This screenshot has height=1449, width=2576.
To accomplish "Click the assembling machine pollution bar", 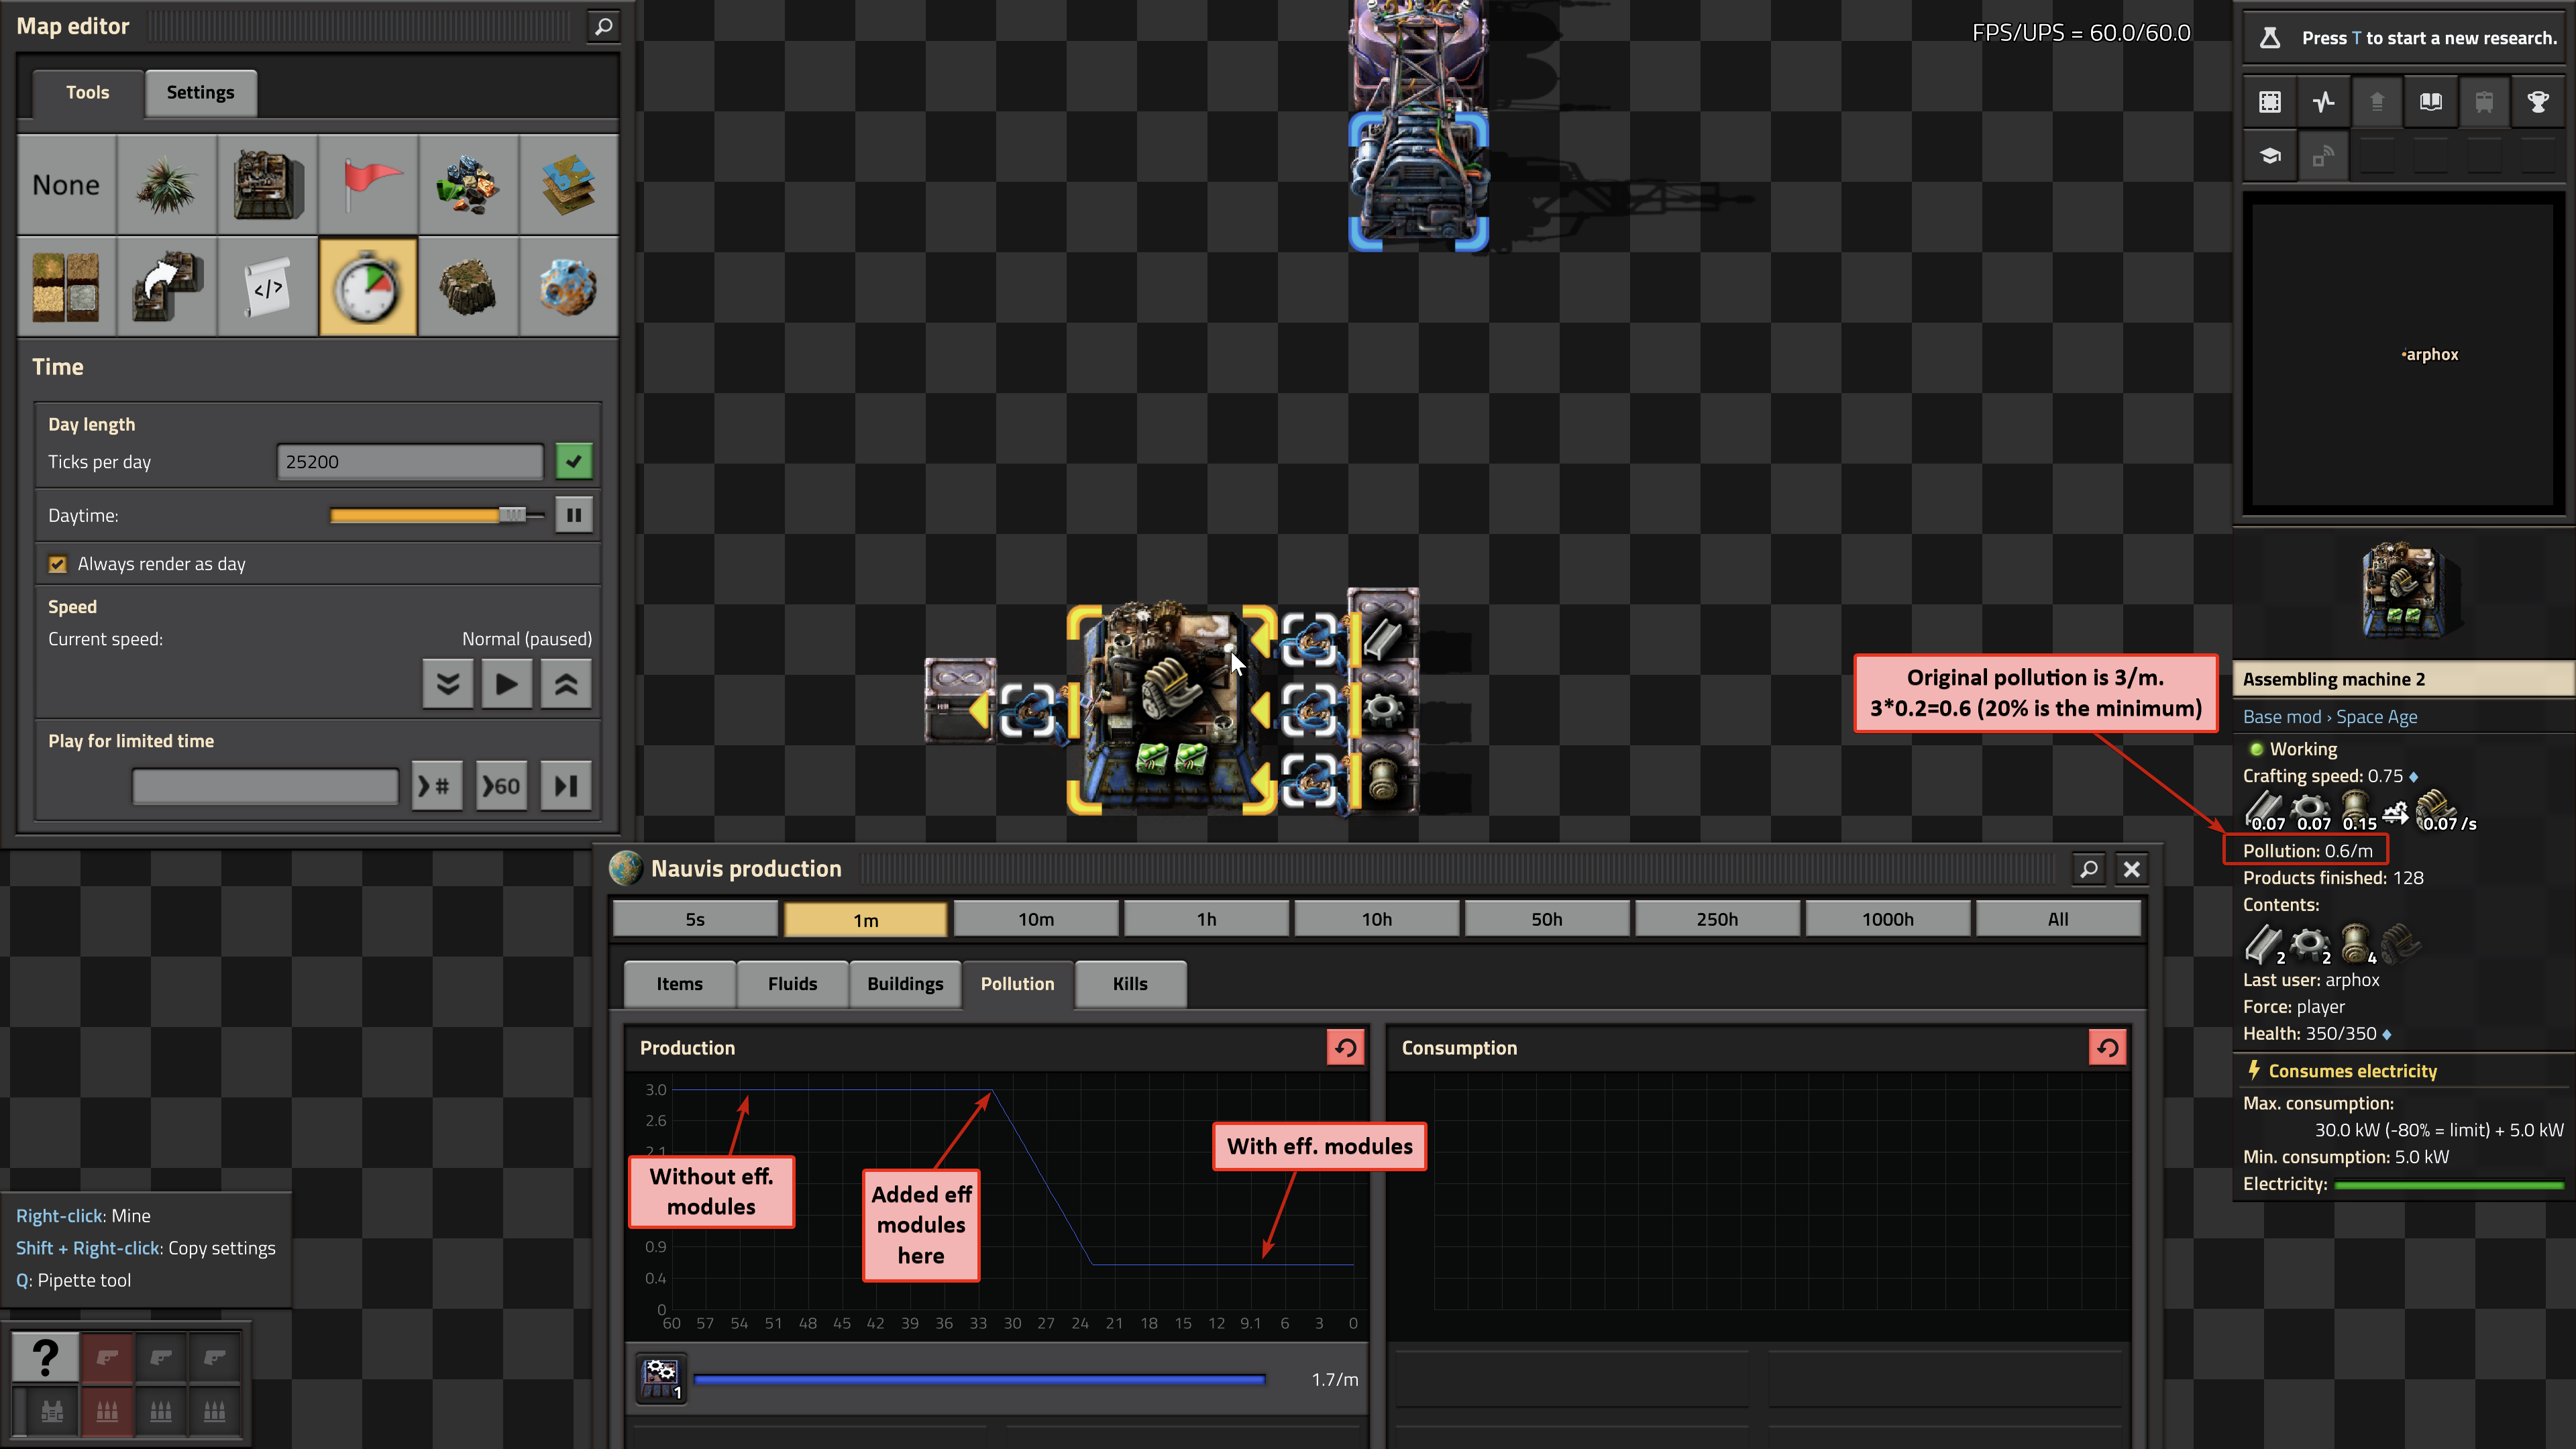I will [x=979, y=1379].
